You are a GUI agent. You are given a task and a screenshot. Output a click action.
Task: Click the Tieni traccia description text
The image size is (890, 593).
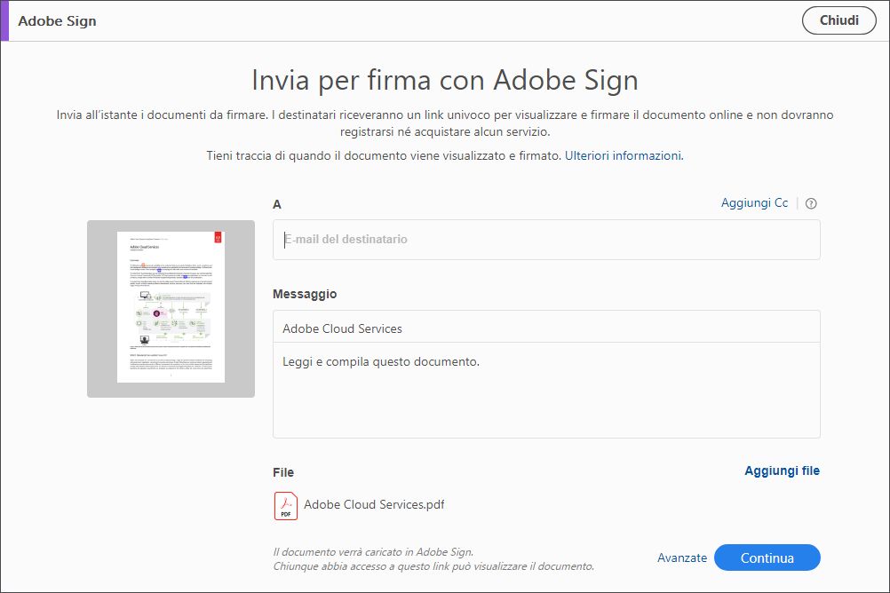[384, 155]
